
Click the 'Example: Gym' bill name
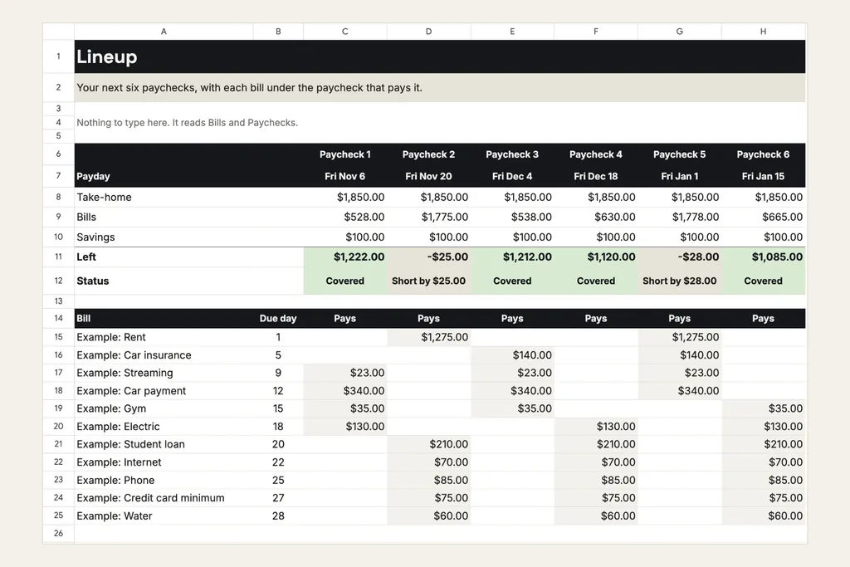111,408
